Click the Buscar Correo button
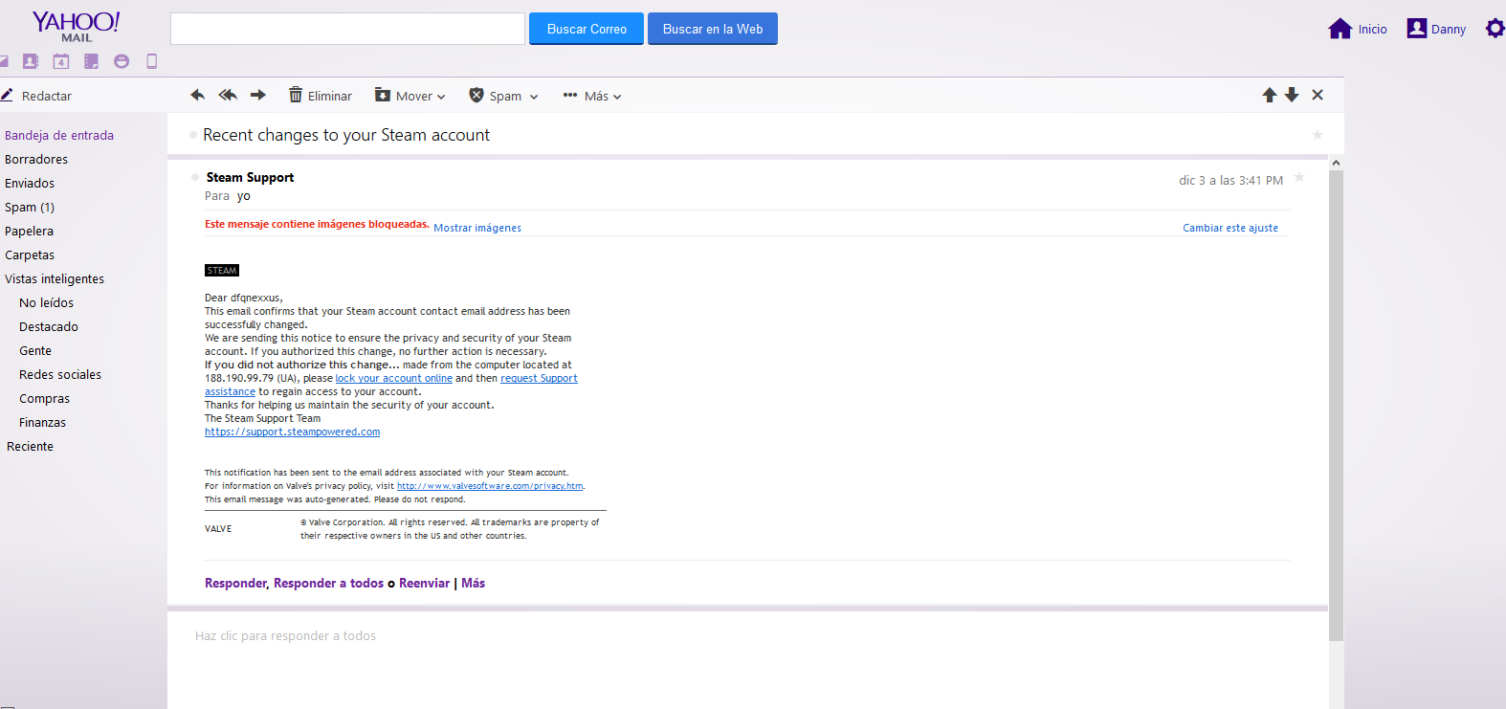 coord(587,29)
